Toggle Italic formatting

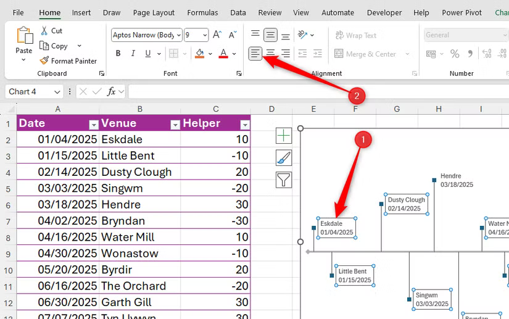point(133,54)
